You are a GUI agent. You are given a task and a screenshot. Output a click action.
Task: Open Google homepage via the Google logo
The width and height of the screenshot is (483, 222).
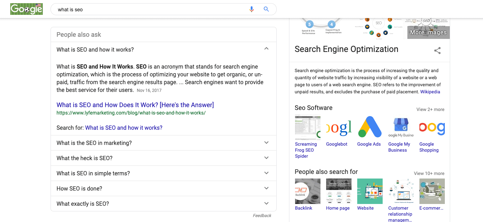[x=26, y=9]
